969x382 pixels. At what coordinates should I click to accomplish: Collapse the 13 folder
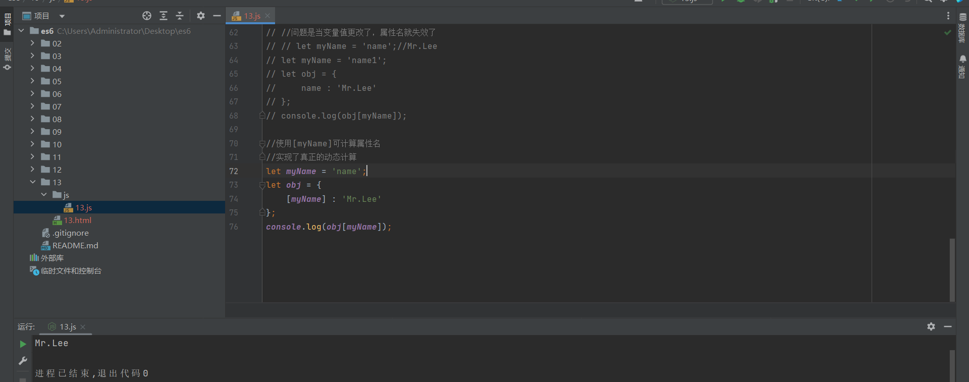pyautogui.click(x=32, y=182)
